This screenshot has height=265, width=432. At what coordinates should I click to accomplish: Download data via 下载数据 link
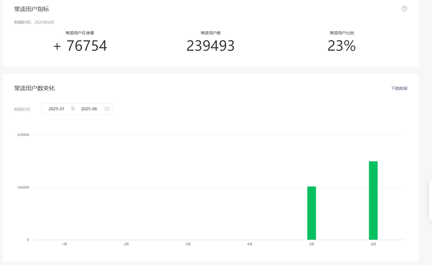pyautogui.click(x=399, y=89)
